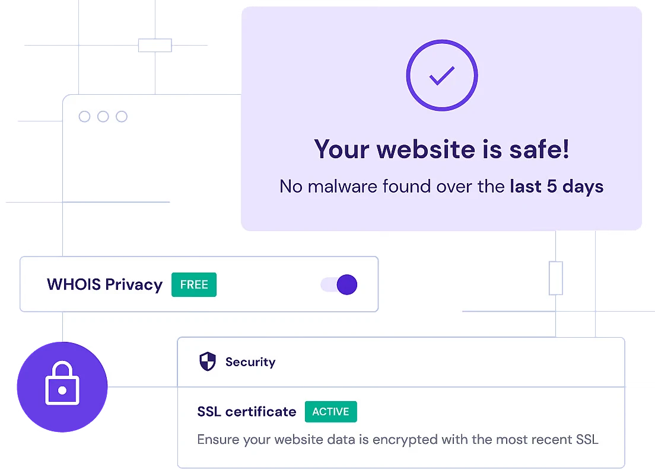Click the "Your website is safe!" heading
The image size is (655, 474).
441,149
